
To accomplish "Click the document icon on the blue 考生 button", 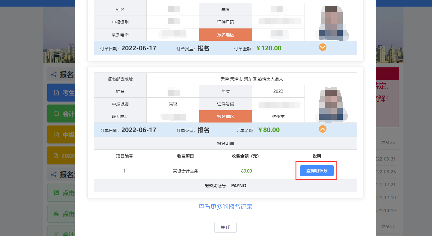I will [56, 93].
